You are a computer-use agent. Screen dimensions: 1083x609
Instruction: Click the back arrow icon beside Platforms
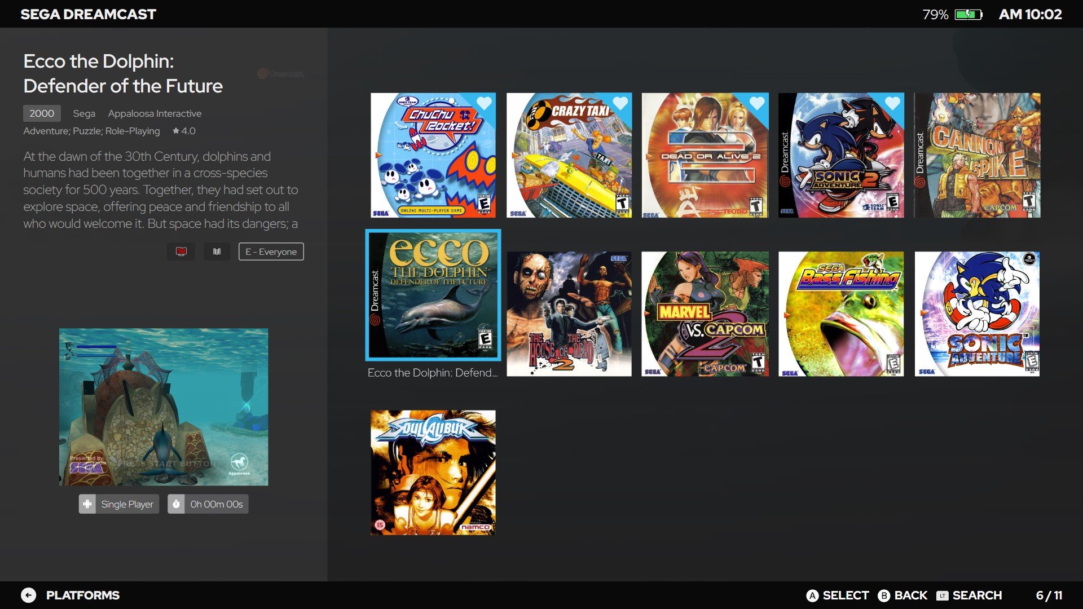pyautogui.click(x=29, y=595)
